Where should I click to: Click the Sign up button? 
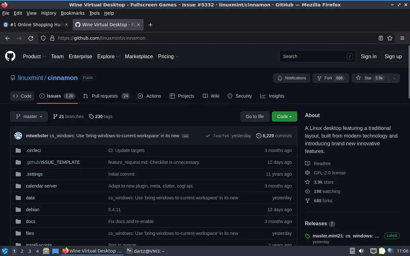click(393, 56)
